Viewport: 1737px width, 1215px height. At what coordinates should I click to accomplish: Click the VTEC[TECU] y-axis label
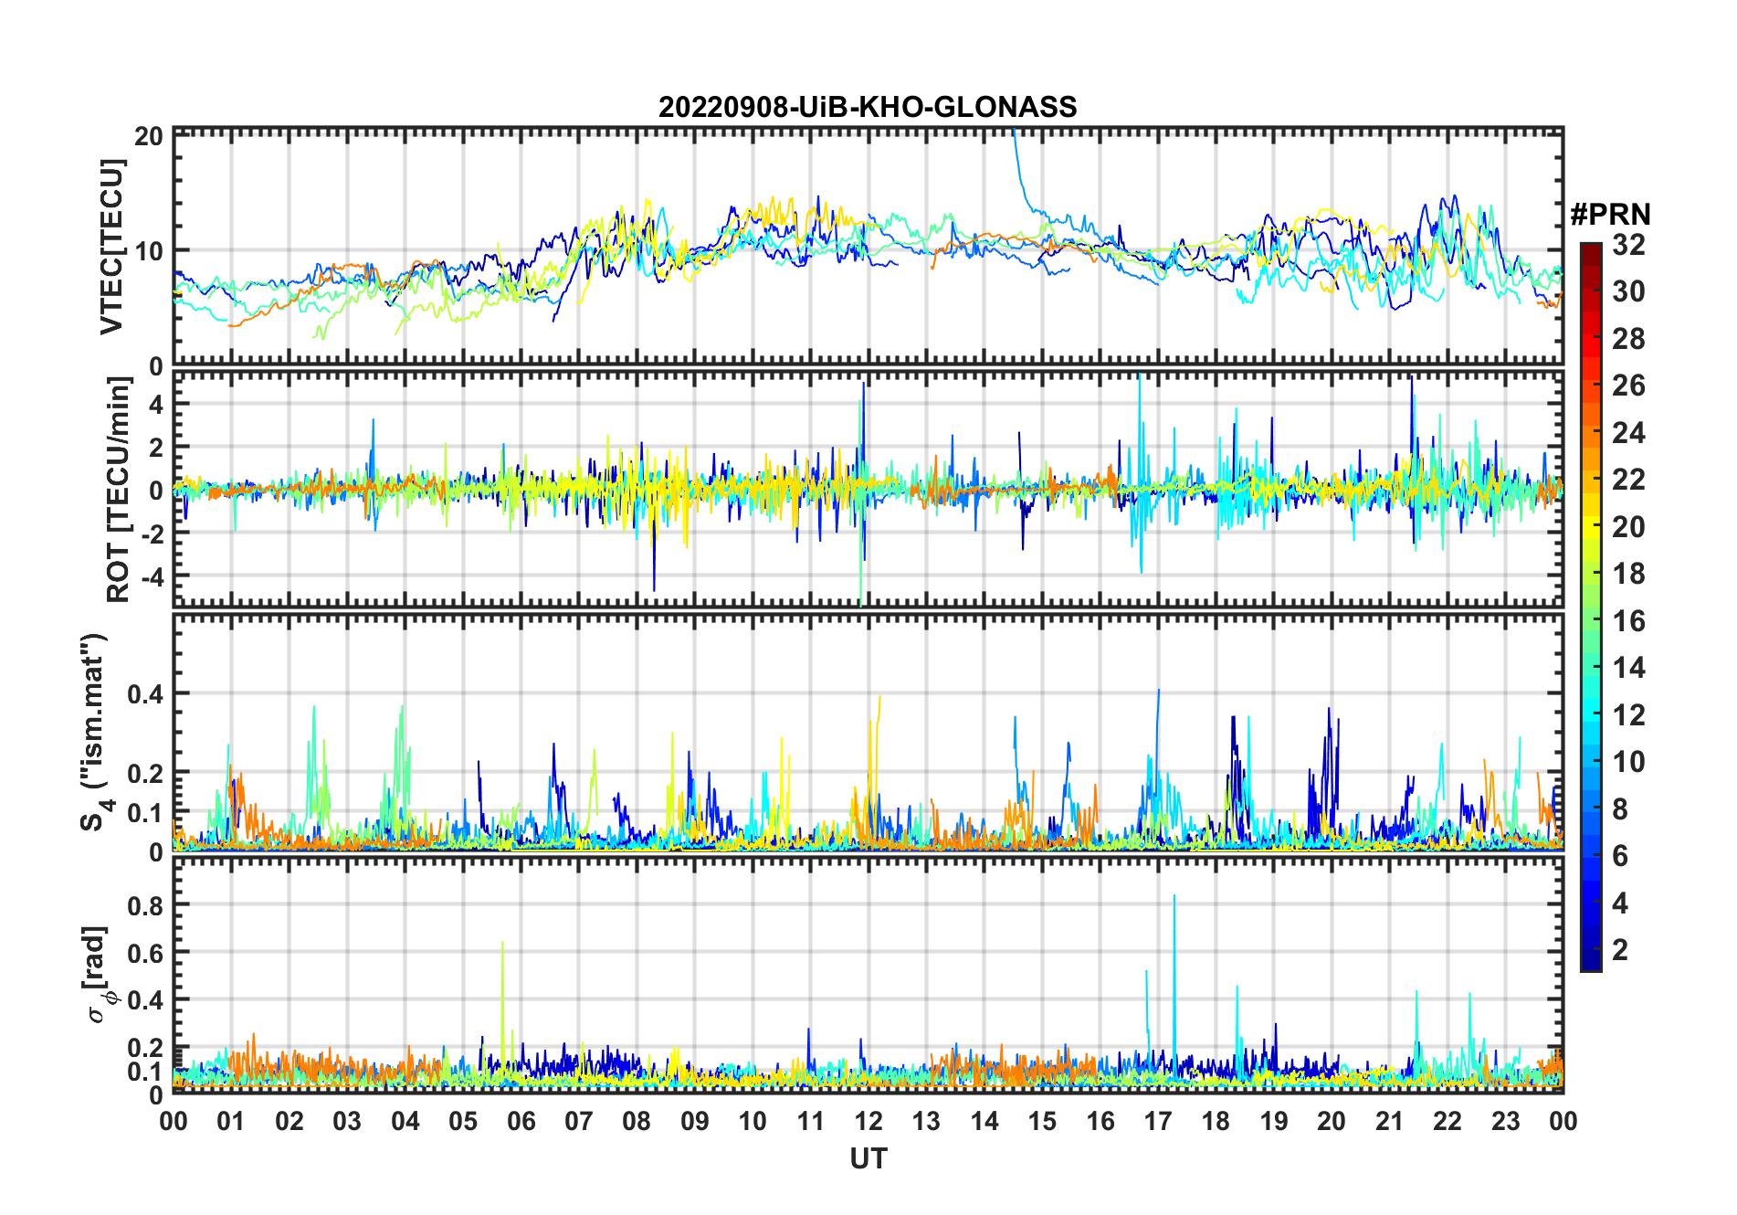click(111, 247)
